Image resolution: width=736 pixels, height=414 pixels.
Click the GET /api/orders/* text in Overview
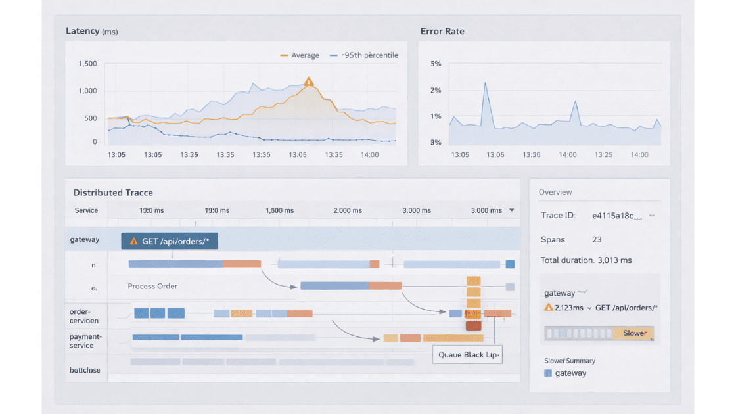coord(627,308)
